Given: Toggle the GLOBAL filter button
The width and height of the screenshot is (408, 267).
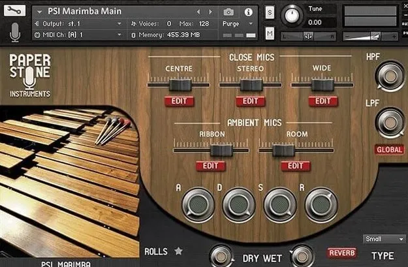Looking at the screenshot, I should click(389, 149).
